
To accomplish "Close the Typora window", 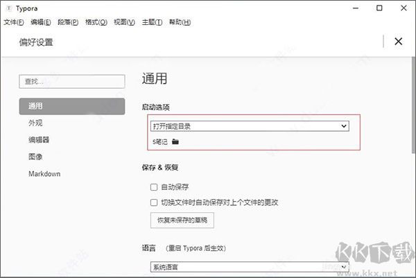I will pos(404,8).
